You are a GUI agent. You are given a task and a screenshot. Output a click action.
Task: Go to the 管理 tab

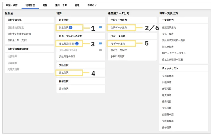(77, 5)
